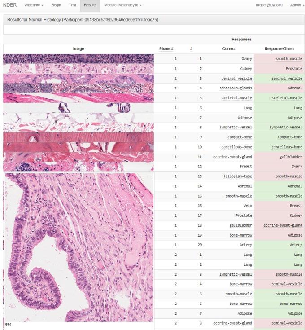Image resolution: width=305 pixels, height=330 pixels.
Task: Click the 'Correct' column header
Action: [229, 48]
